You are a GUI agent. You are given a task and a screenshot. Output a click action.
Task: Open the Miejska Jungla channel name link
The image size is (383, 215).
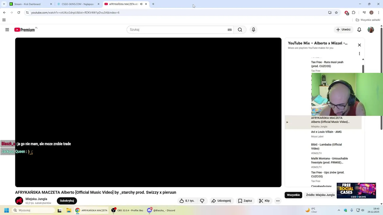(x=36, y=199)
